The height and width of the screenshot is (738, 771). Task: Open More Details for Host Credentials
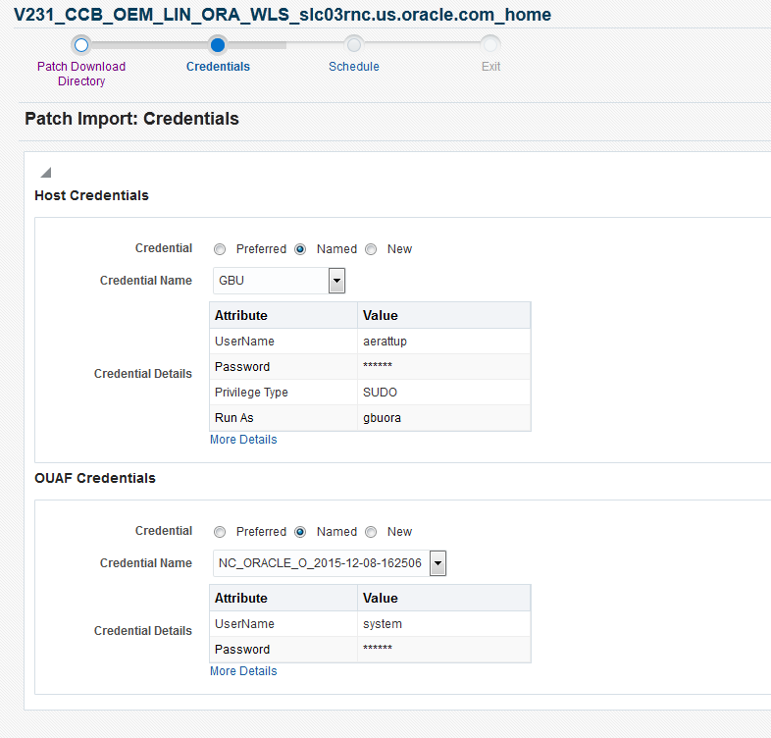(243, 440)
